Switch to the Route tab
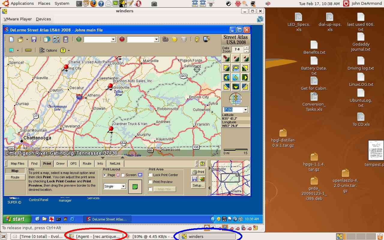 [87, 163]
